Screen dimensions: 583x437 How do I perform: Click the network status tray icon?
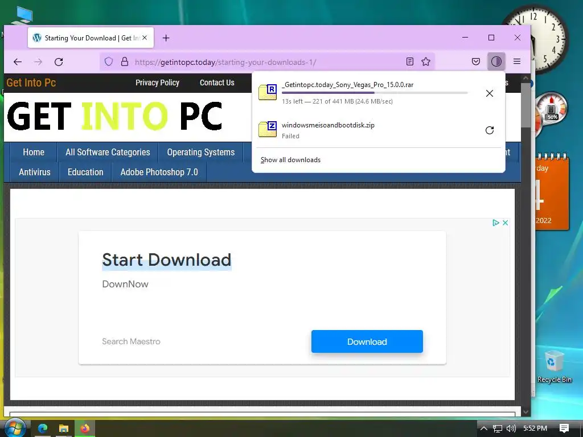pyautogui.click(x=497, y=428)
